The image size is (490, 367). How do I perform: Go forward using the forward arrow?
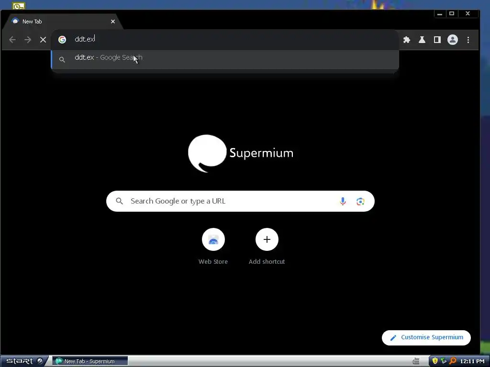point(28,40)
